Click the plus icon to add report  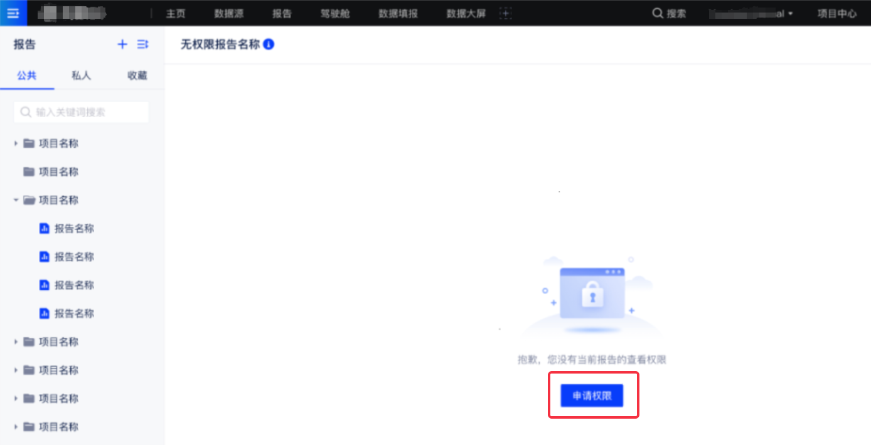pos(122,44)
